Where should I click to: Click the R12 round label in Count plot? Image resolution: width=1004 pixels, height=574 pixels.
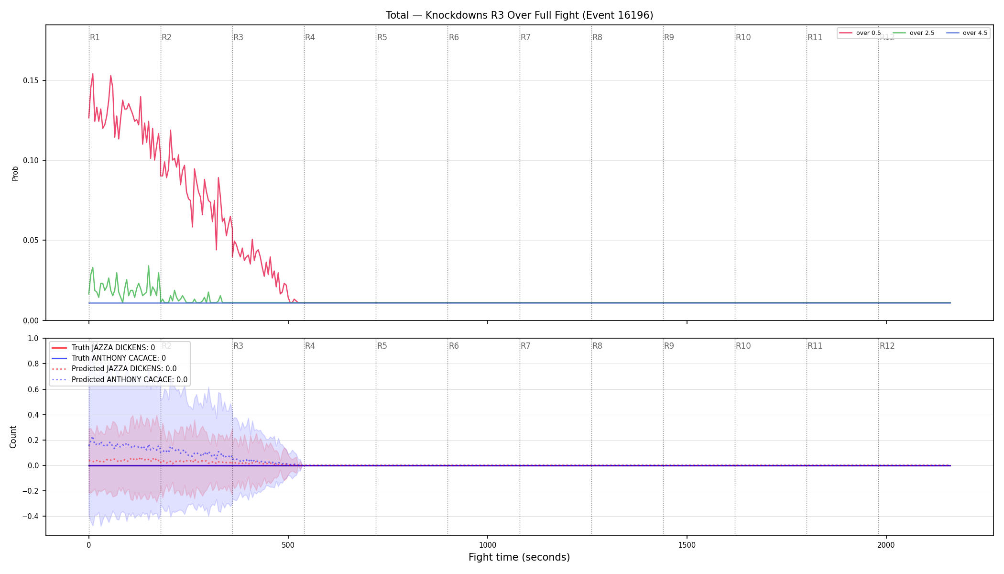[887, 346]
